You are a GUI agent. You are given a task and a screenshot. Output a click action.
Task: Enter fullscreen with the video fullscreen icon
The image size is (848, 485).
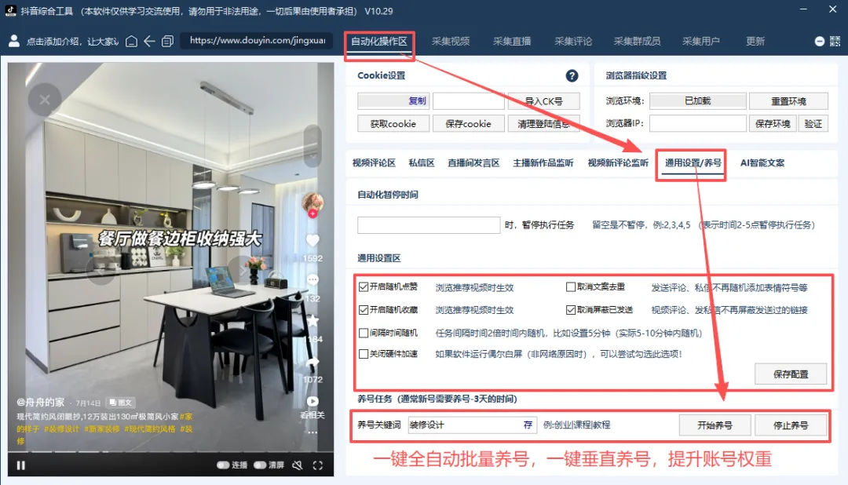[x=317, y=465]
